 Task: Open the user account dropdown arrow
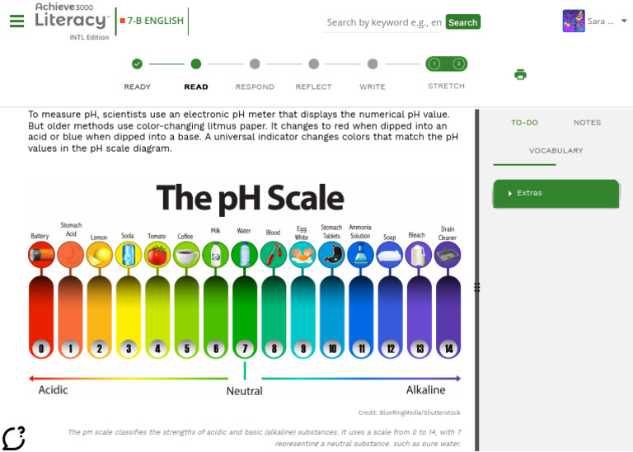click(x=624, y=21)
